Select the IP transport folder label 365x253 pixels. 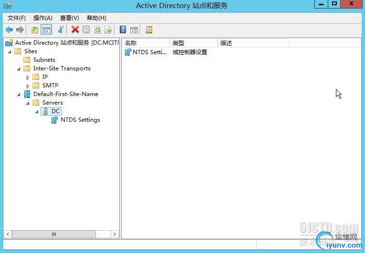point(45,77)
